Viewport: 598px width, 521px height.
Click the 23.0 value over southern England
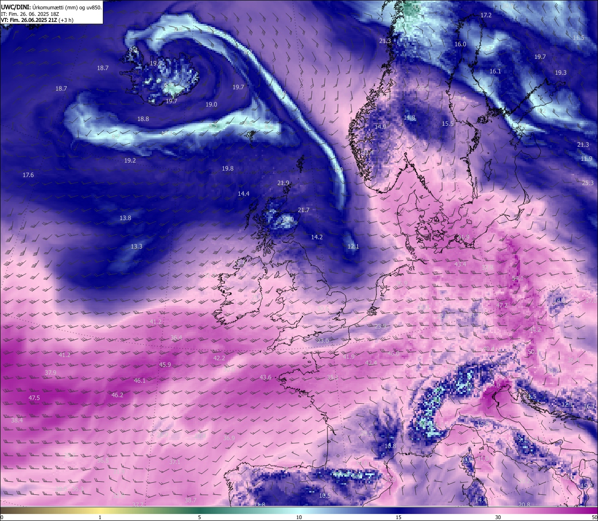322,341
